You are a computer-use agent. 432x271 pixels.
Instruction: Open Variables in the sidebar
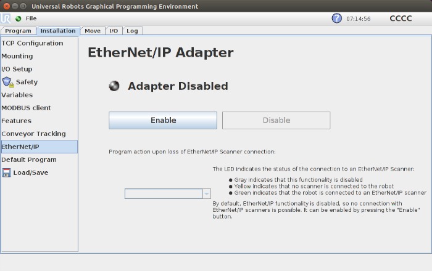pyautogui.click(x=39, y=95)
